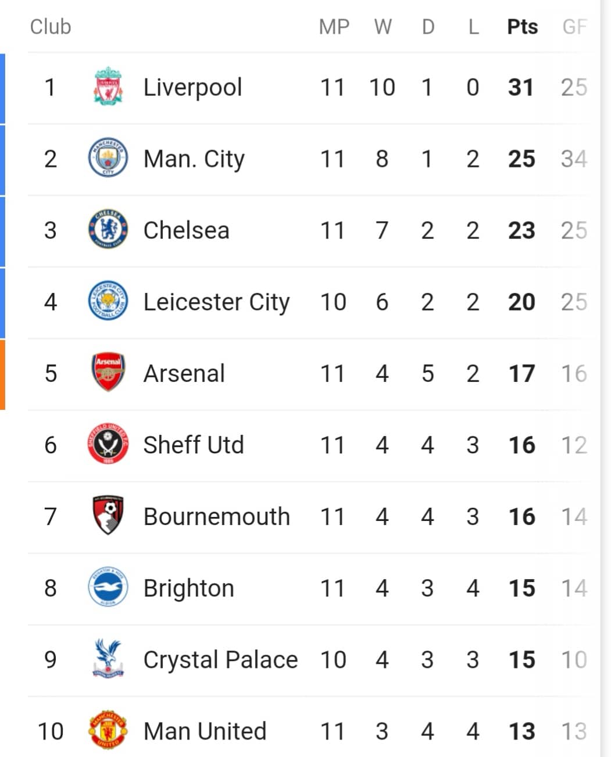Click the Crystal Palace club crest
The height and width of the screenshot is (757, 611).
point(108,659)
